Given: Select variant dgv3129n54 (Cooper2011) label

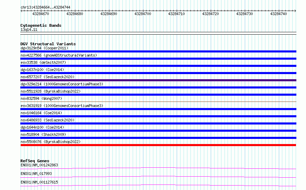Looking at the screenshot, I should point(44,48).
